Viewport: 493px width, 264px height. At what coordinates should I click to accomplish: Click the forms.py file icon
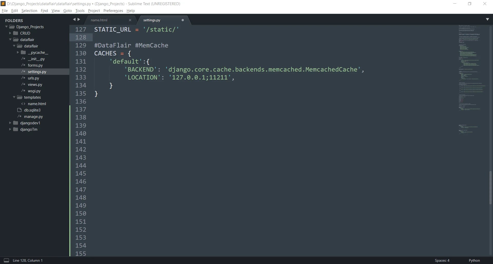(23, 65)
